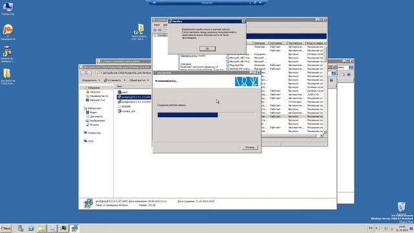This screenshot has height=233, width=414.
Task: Open the Общий доступ dropdown in Explorer
Action: (139, 80)
